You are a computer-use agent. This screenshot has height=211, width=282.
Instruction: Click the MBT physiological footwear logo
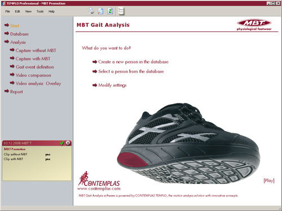pos(254,25)
